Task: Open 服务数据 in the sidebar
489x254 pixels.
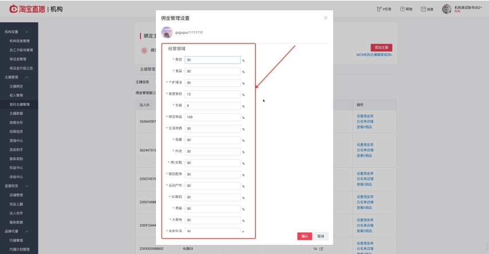Action: tap(16, 222)
